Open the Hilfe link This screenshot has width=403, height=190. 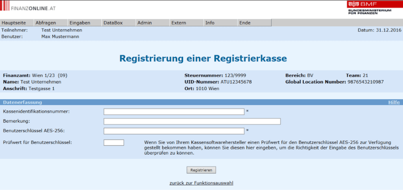[394, 102]
